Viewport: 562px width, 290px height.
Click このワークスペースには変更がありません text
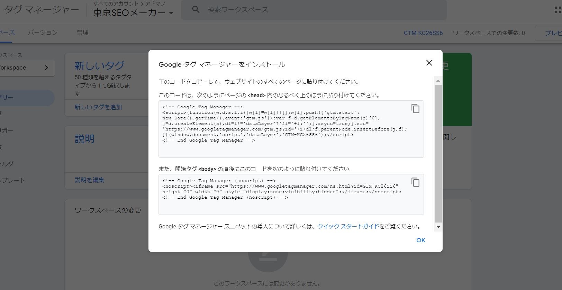(x=267, y=284)
